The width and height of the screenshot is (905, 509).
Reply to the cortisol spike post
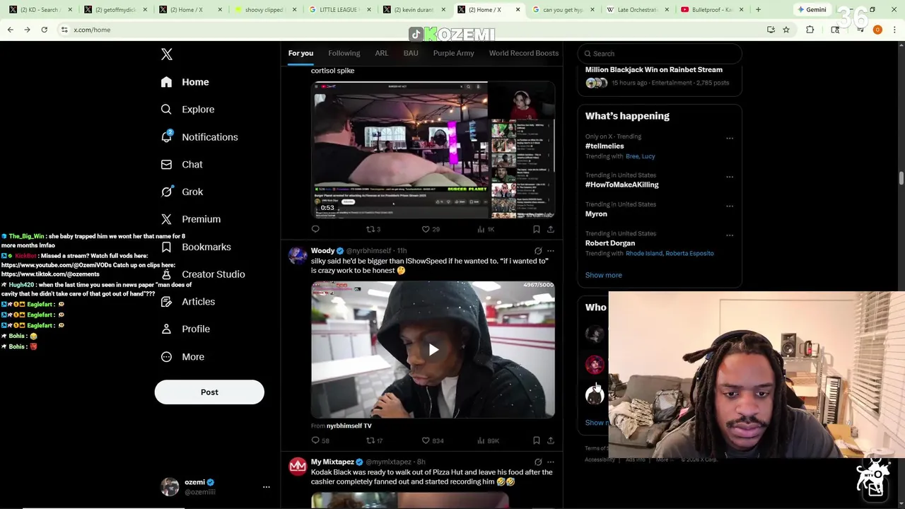coord(315,229)
